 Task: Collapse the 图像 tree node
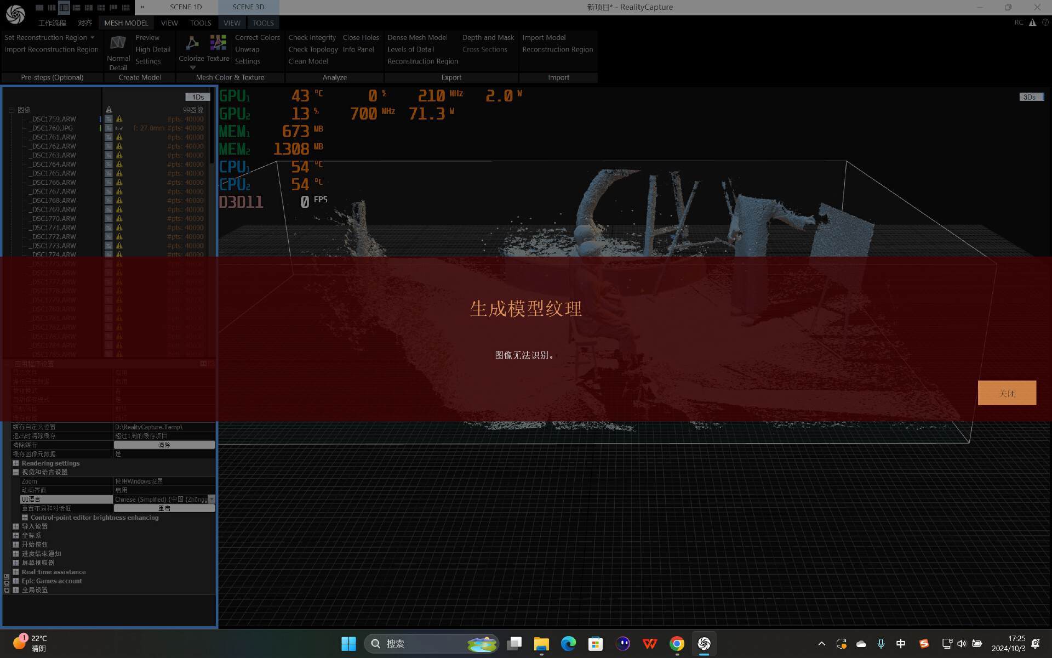tap(11, 110)
